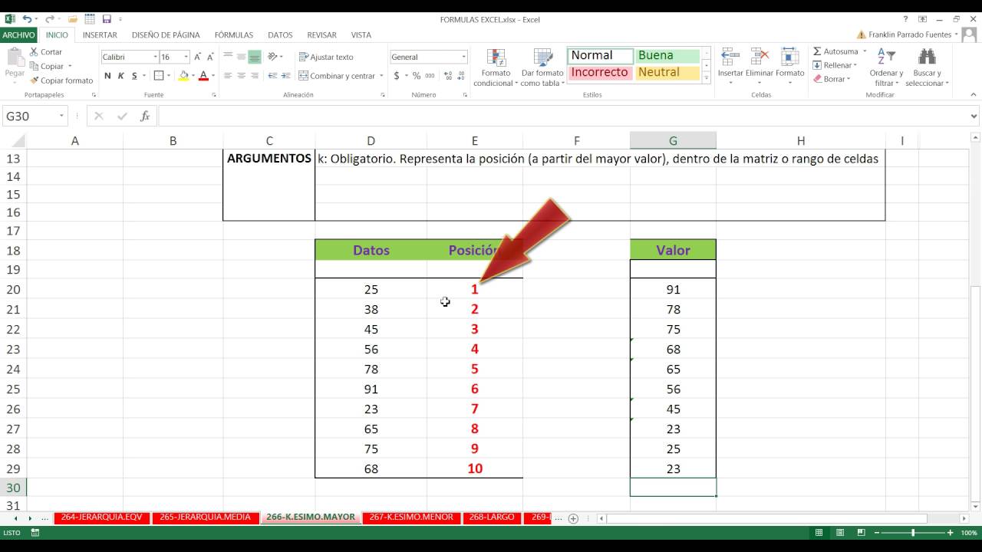Open Combinar y centrar dropdown arrow
The image size is (982, 552).
pos(381,76)
